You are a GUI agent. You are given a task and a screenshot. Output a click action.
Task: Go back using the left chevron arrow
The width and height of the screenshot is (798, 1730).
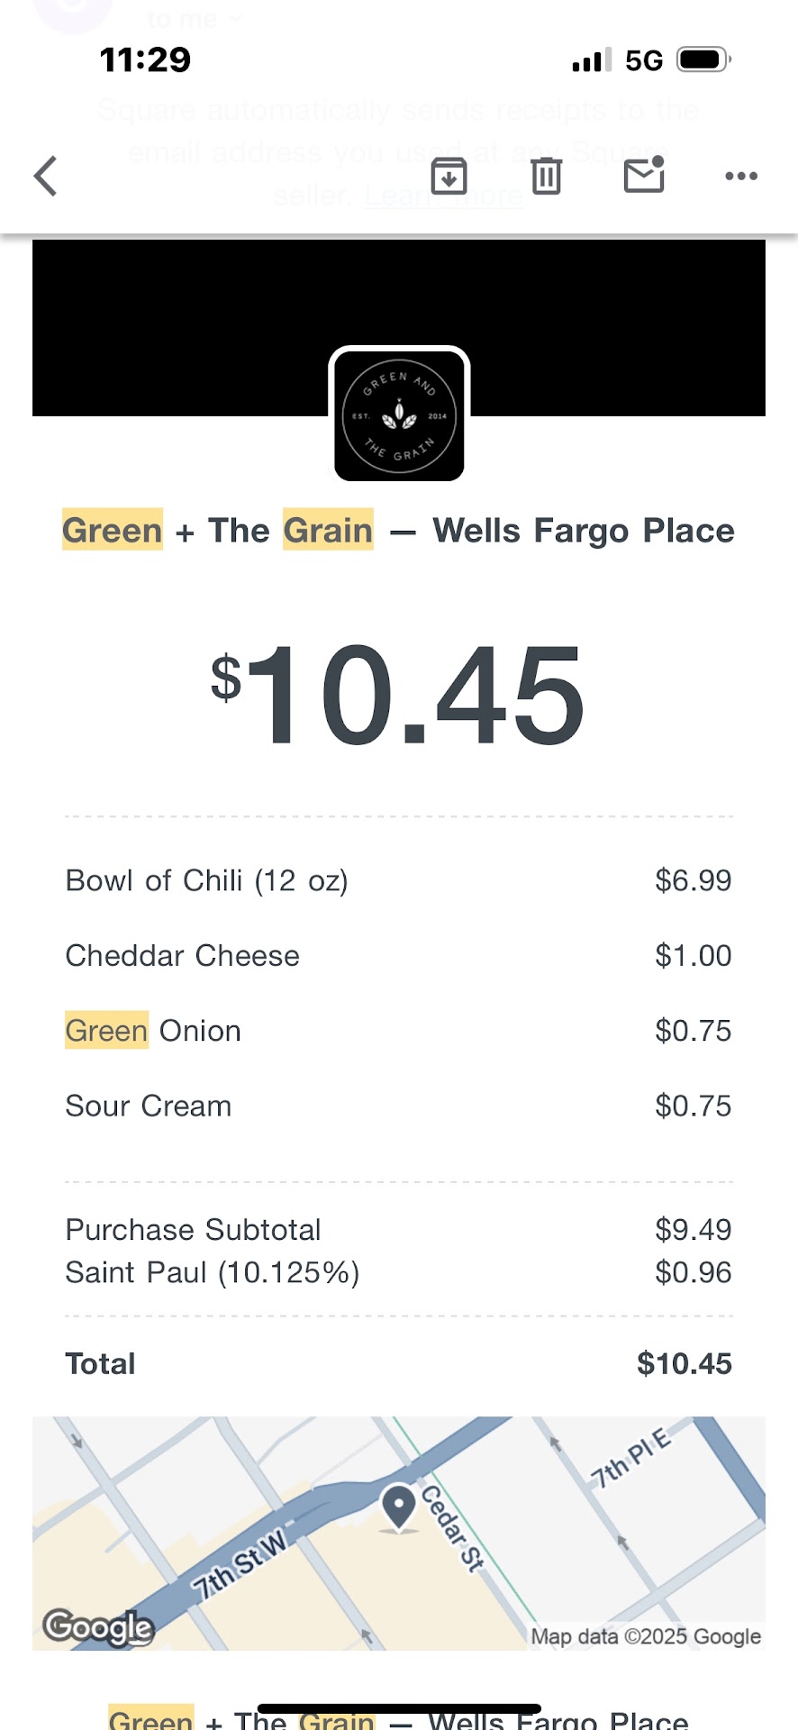pyautogui.click(x=46, y=176)
